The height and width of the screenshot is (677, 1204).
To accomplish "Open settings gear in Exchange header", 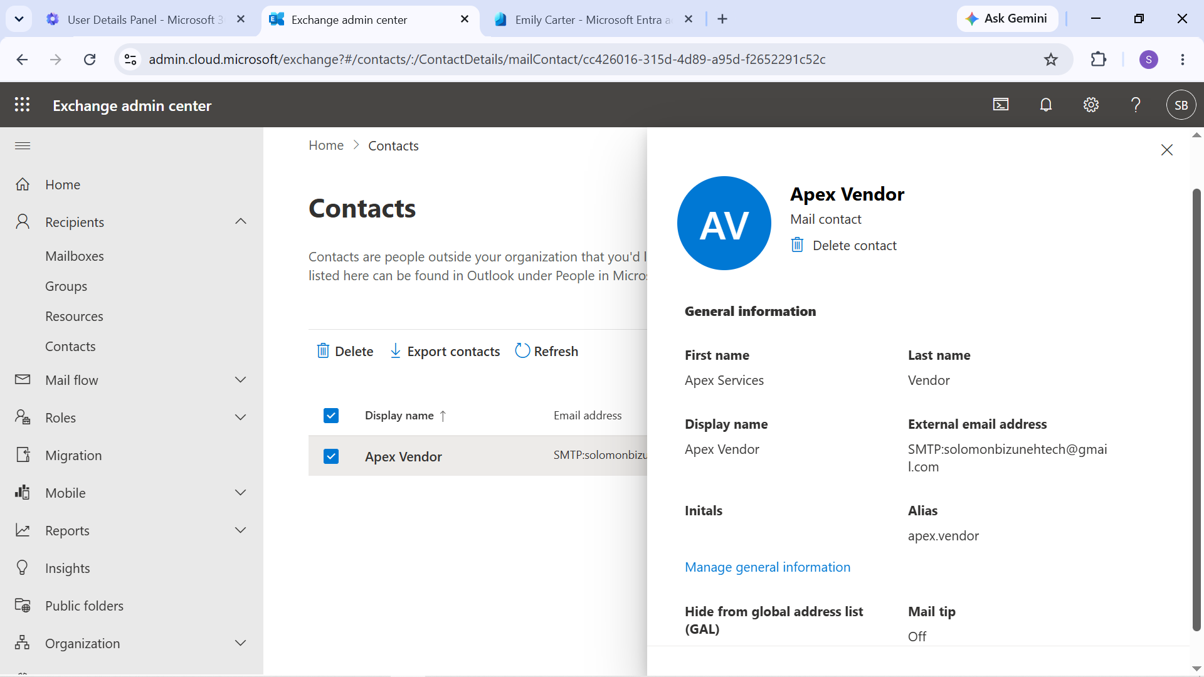I will click(x=1091, y=105).
